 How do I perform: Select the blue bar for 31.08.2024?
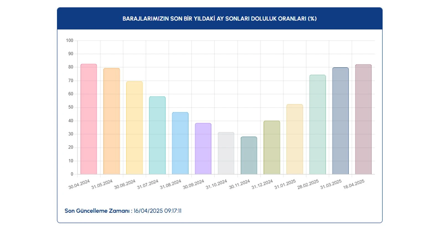(x=180, y=143)
